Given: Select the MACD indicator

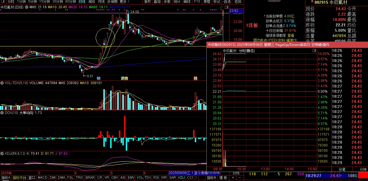Looking at the screenshot, I should click(x=43, y=178).
